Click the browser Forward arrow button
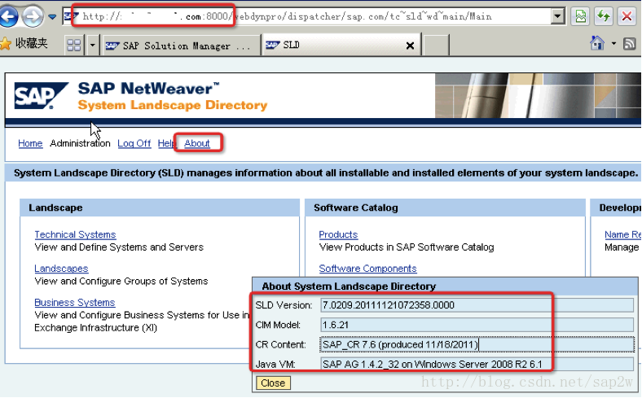Screen dimensions: 642x398 tap(33, 17)
